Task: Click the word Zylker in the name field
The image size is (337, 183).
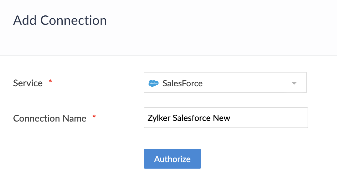Action: pos(159,118)
